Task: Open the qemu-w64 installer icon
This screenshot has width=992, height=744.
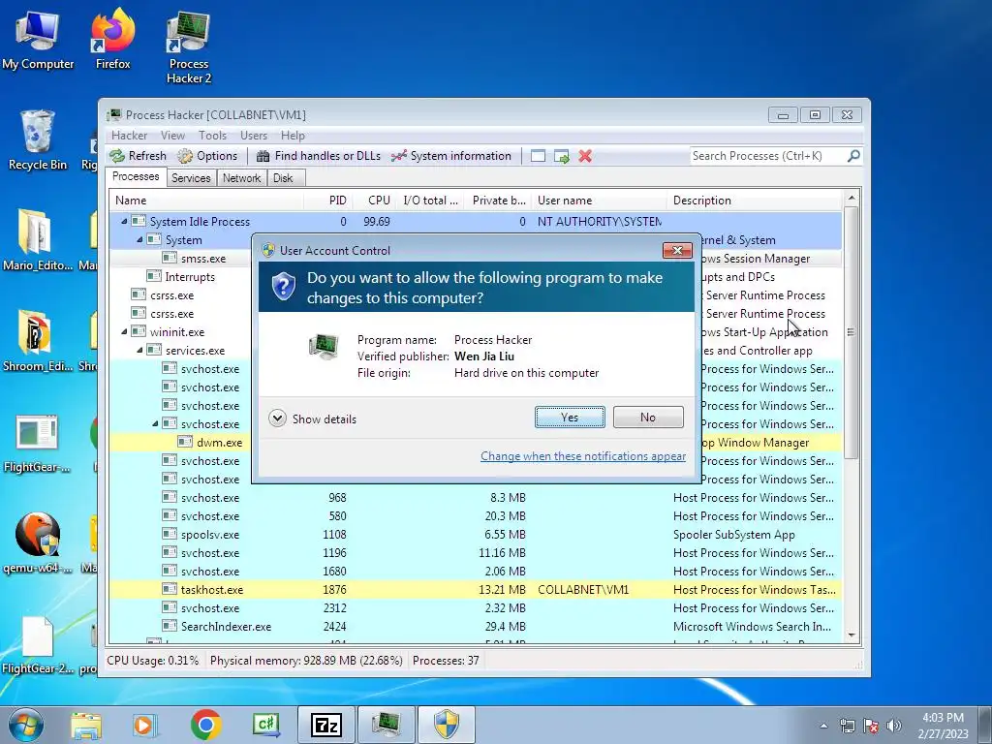Action: (x=38, y=542)
